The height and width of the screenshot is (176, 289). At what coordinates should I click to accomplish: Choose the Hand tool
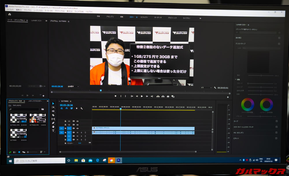(53, 127)
